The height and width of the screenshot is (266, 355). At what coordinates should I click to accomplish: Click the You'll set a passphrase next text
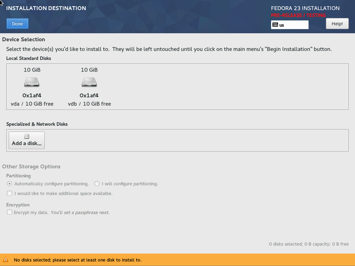pos(80,212)
